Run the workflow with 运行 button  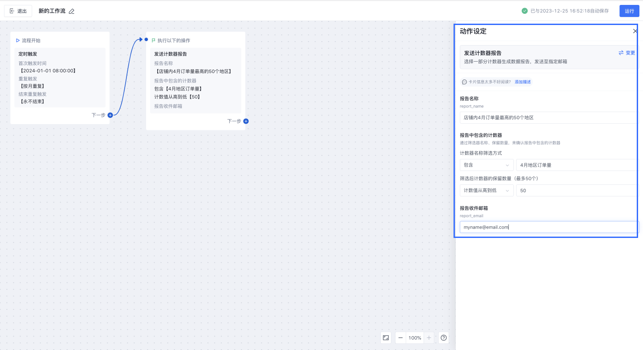pyautogui.click(x=629, y=11)
